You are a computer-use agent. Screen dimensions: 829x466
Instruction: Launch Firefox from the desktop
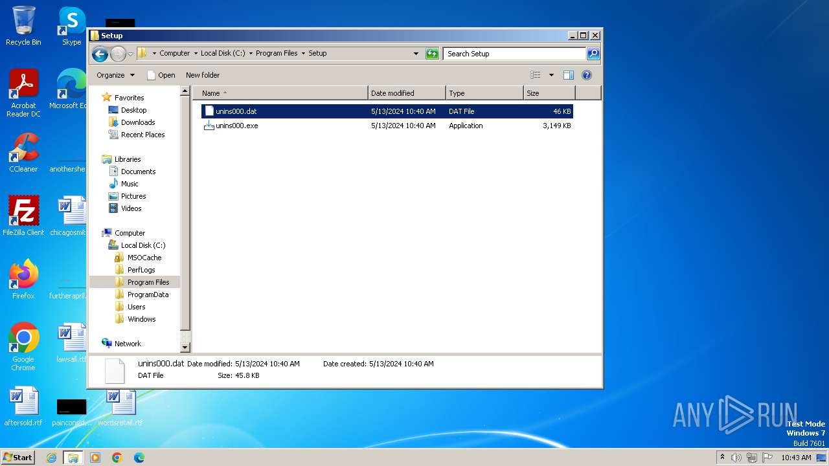(23, 280)
